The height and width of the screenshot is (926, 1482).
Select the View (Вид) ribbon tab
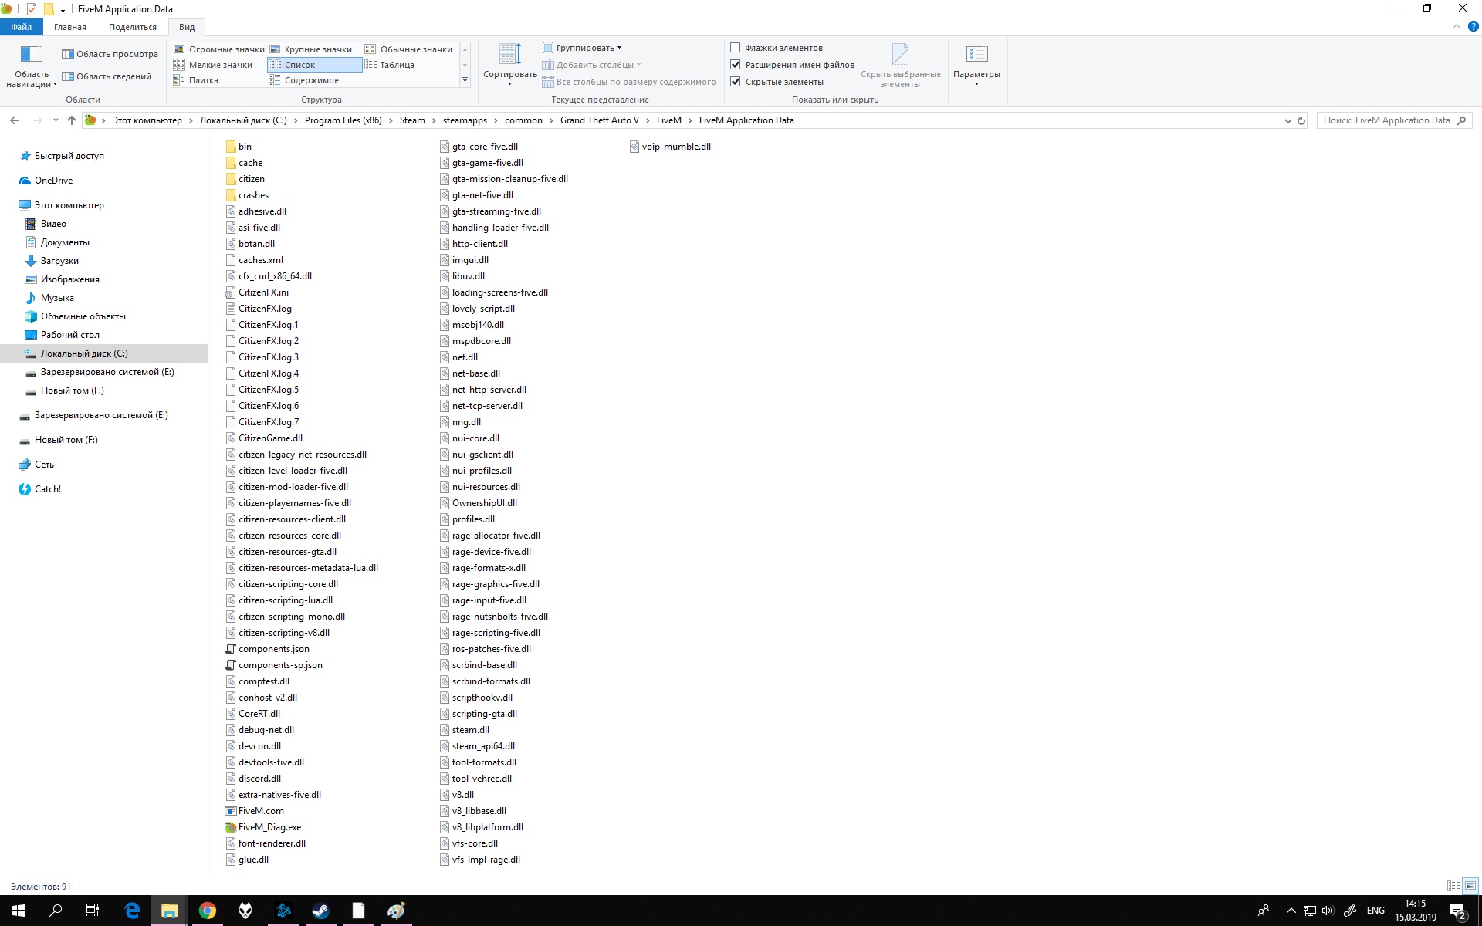[187, 27]
